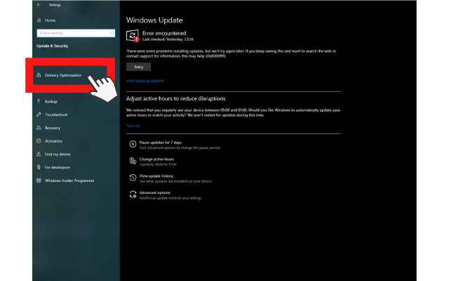Open View update history option
Screen dimensions: 449x281
pos(156,176)
